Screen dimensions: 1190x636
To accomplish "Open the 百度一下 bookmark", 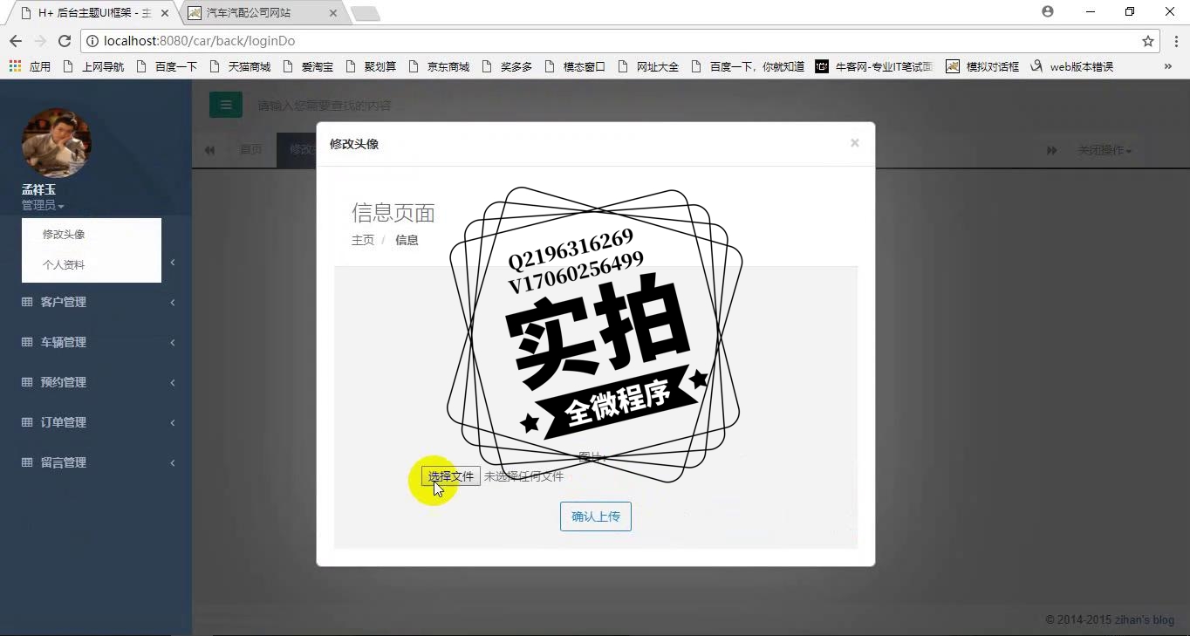I will point(167,66).
